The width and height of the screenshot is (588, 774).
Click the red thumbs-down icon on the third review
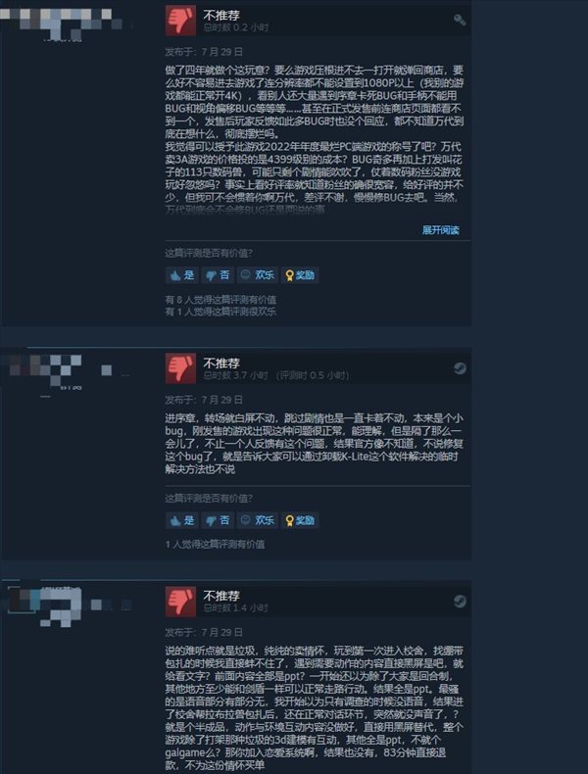tap(180, 602)
